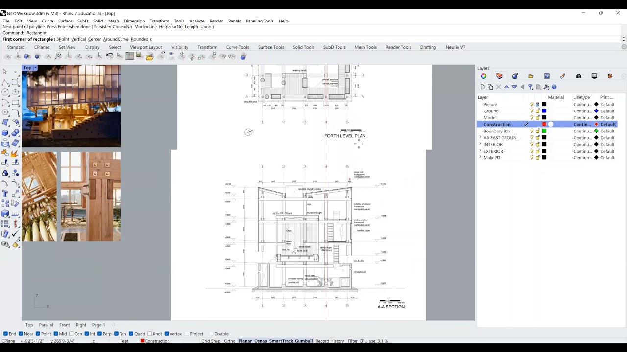Screen dimensions: 627x352
Task: Toggle the Perp osnap checkbox
Action: [99, 334]
